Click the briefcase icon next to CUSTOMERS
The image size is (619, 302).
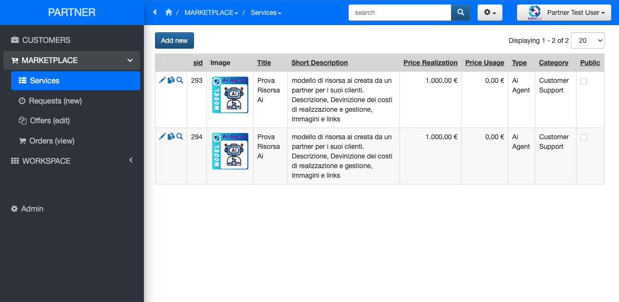15,40
